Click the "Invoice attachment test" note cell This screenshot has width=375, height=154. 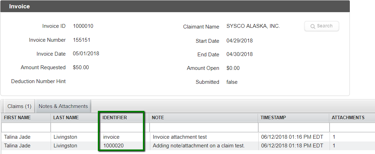(180, 137)
